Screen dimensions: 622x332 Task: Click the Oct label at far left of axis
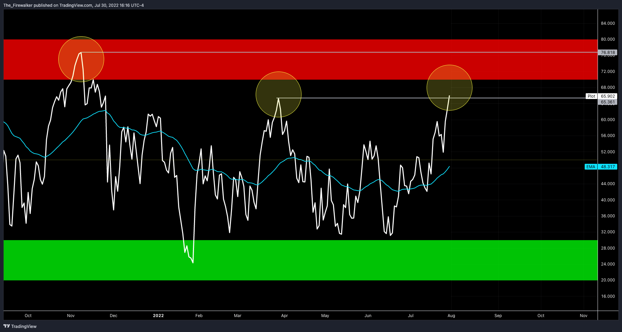click(28, 316)
